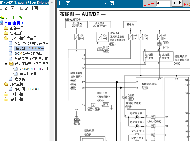Click the 症状表 page icon
The width and height of the screenshot is (190, 141).
coord(11,79)
